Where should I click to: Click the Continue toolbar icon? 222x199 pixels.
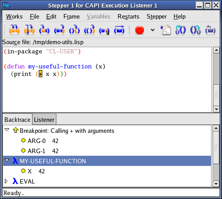(119, 30)
